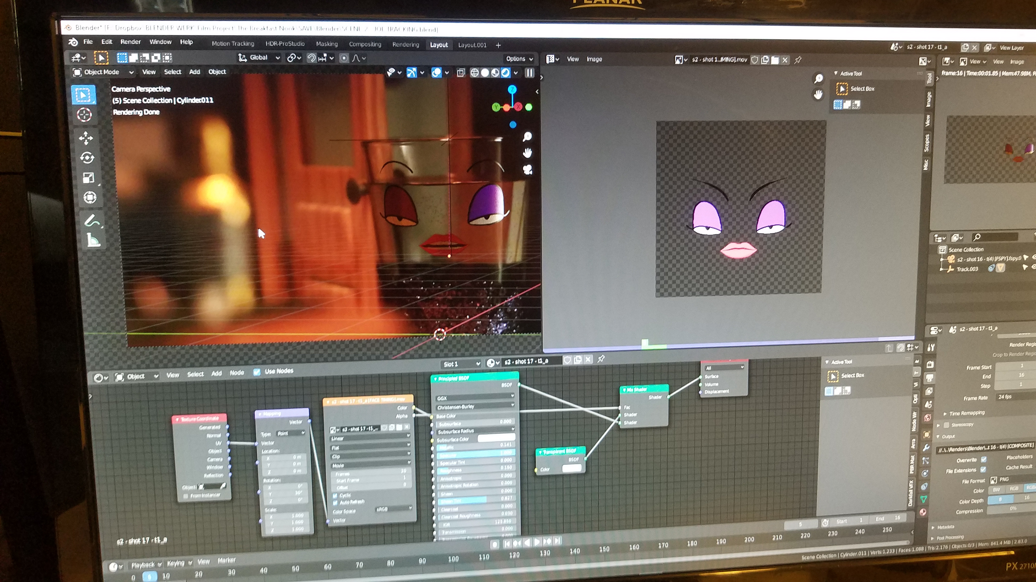Switch to solid viewport shading
The height and width of the screenshot is (582, 1036).
485,73
